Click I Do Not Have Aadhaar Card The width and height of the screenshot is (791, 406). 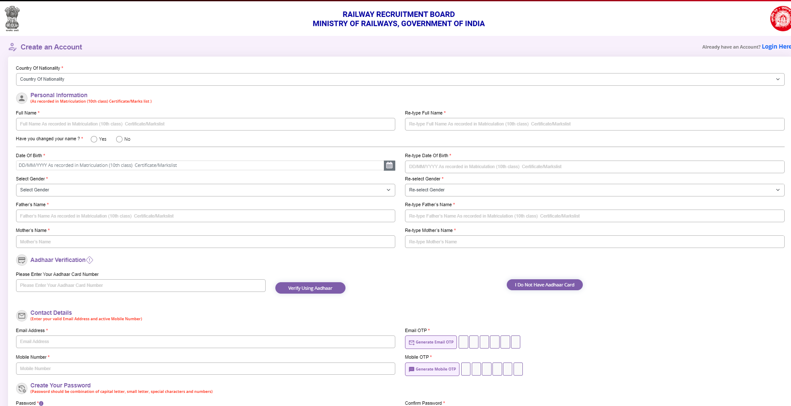point(545,285)
